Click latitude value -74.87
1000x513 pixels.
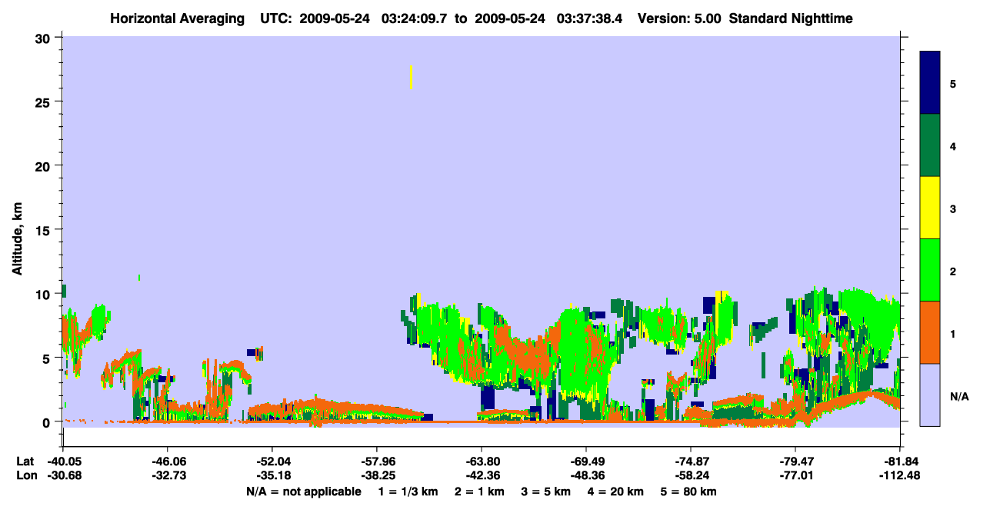click(x=691, y=461)
